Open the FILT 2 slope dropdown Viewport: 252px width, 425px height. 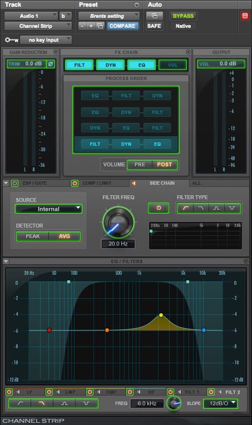click(220, 403)
